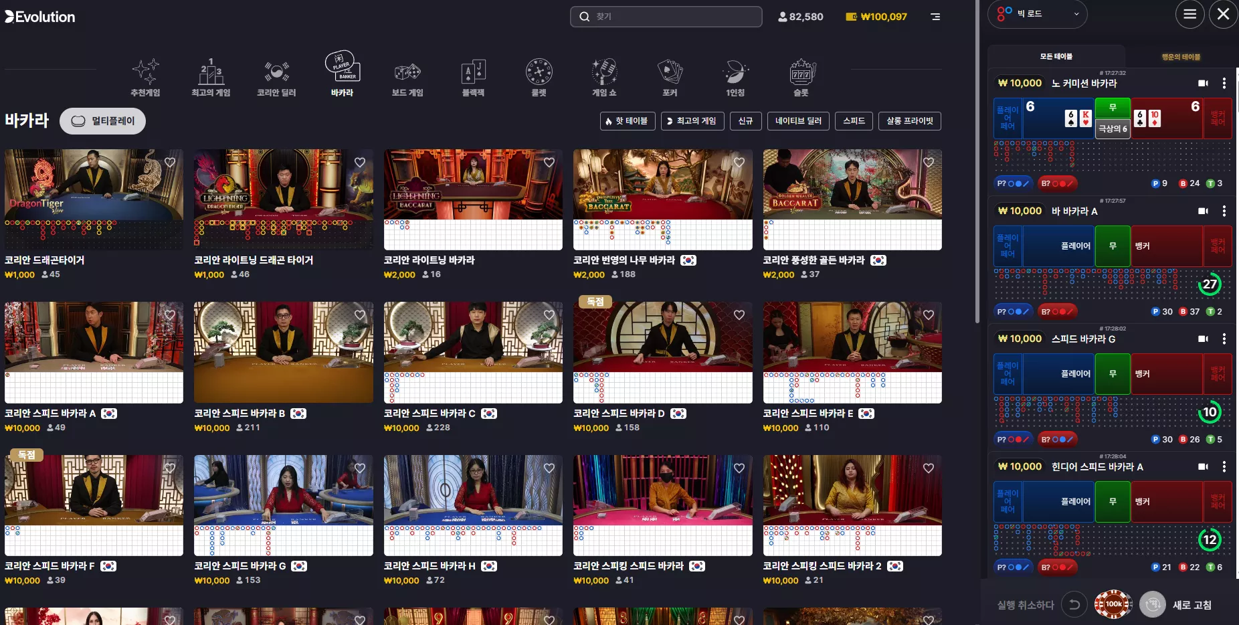Viewport: 1239px width, 625px height.
Task: Open the 포커 cards icon
Action: (670, 72)
